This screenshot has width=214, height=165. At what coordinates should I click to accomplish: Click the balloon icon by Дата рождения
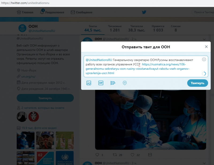coord(18,89)
